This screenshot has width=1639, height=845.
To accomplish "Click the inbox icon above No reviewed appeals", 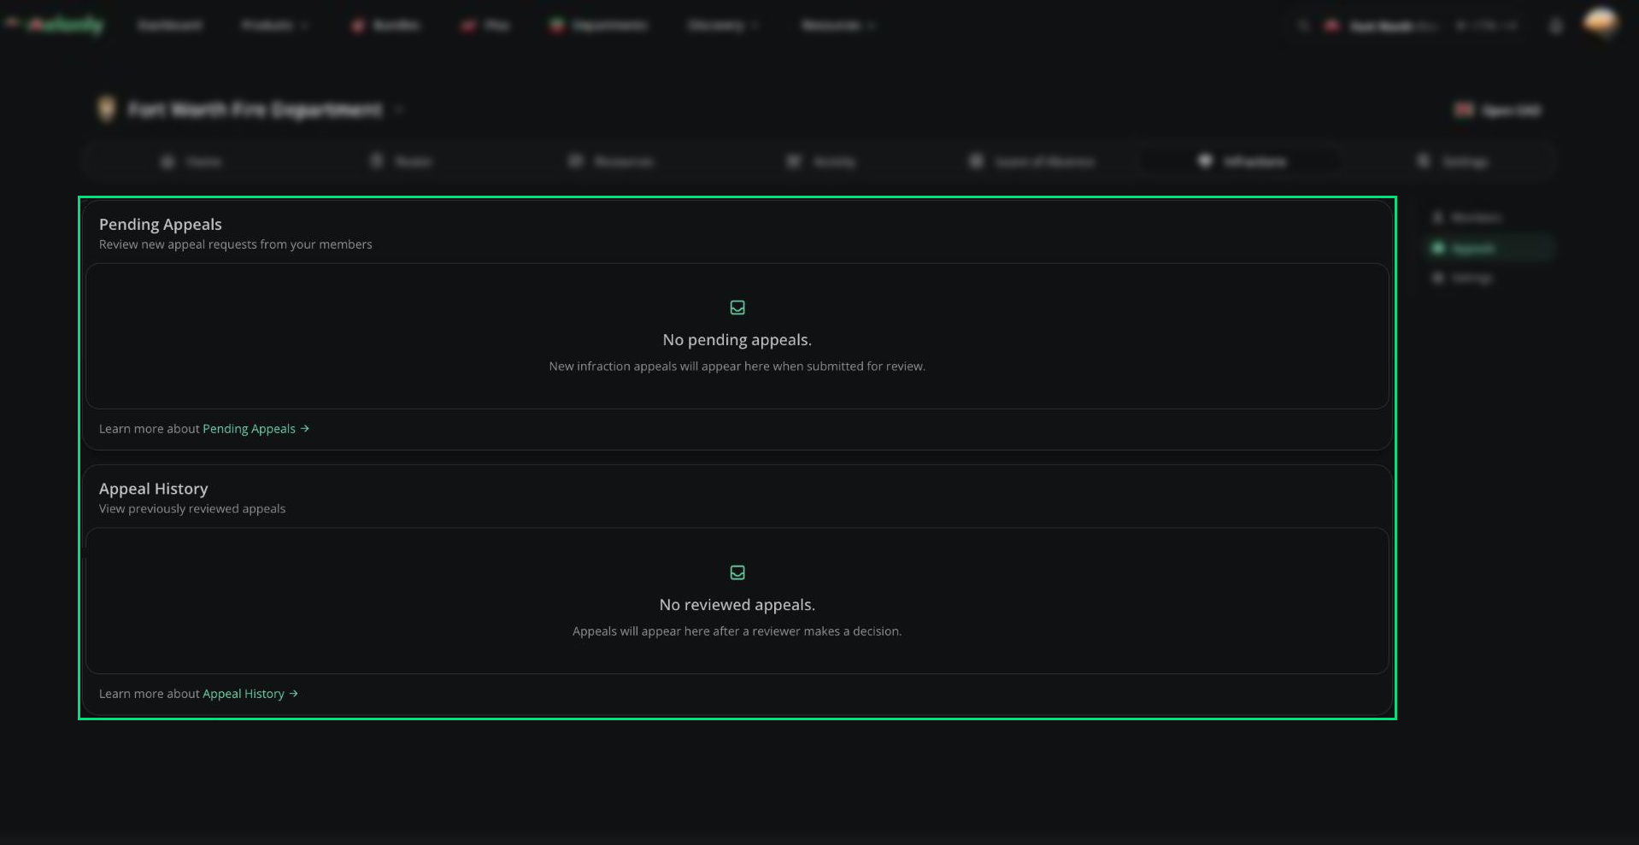I will click(737, 572).
